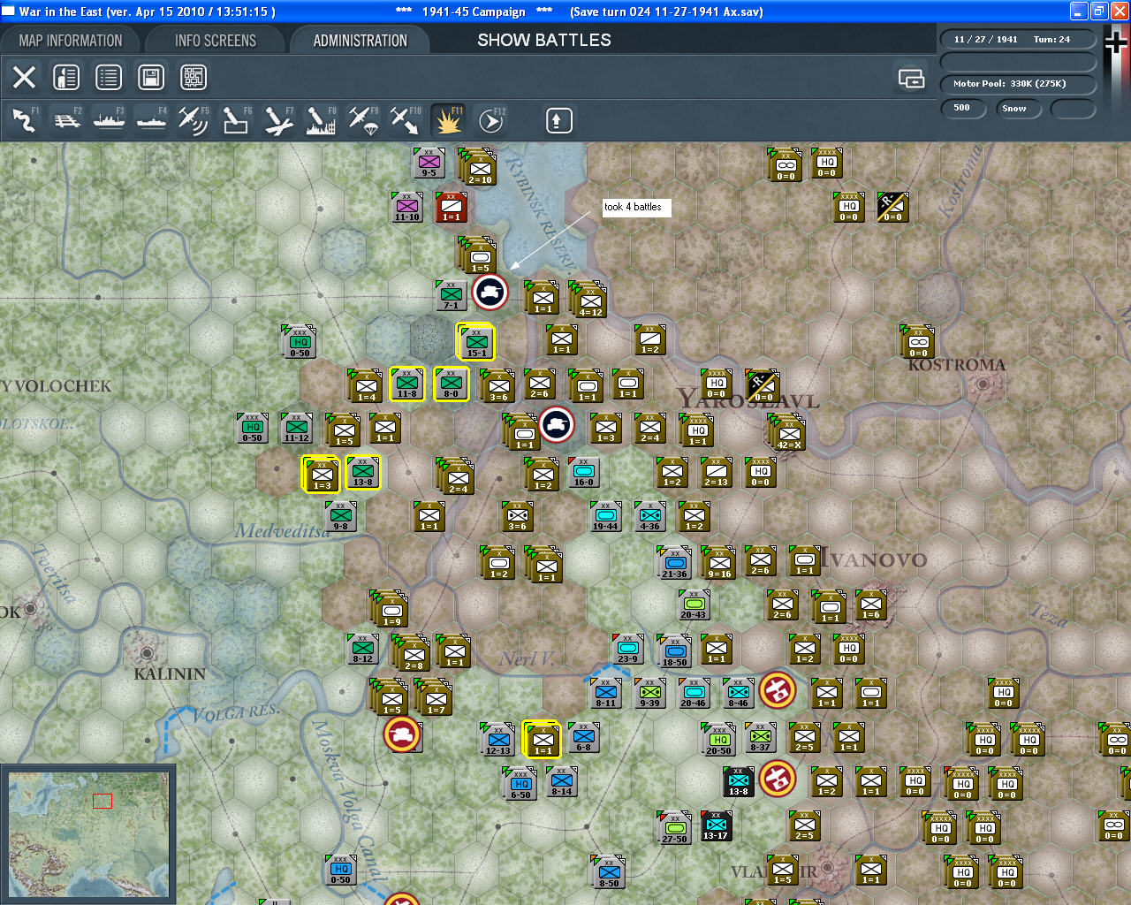
Task: Select the 16-0 panzer unit counter
Action: tap(584, 473)
